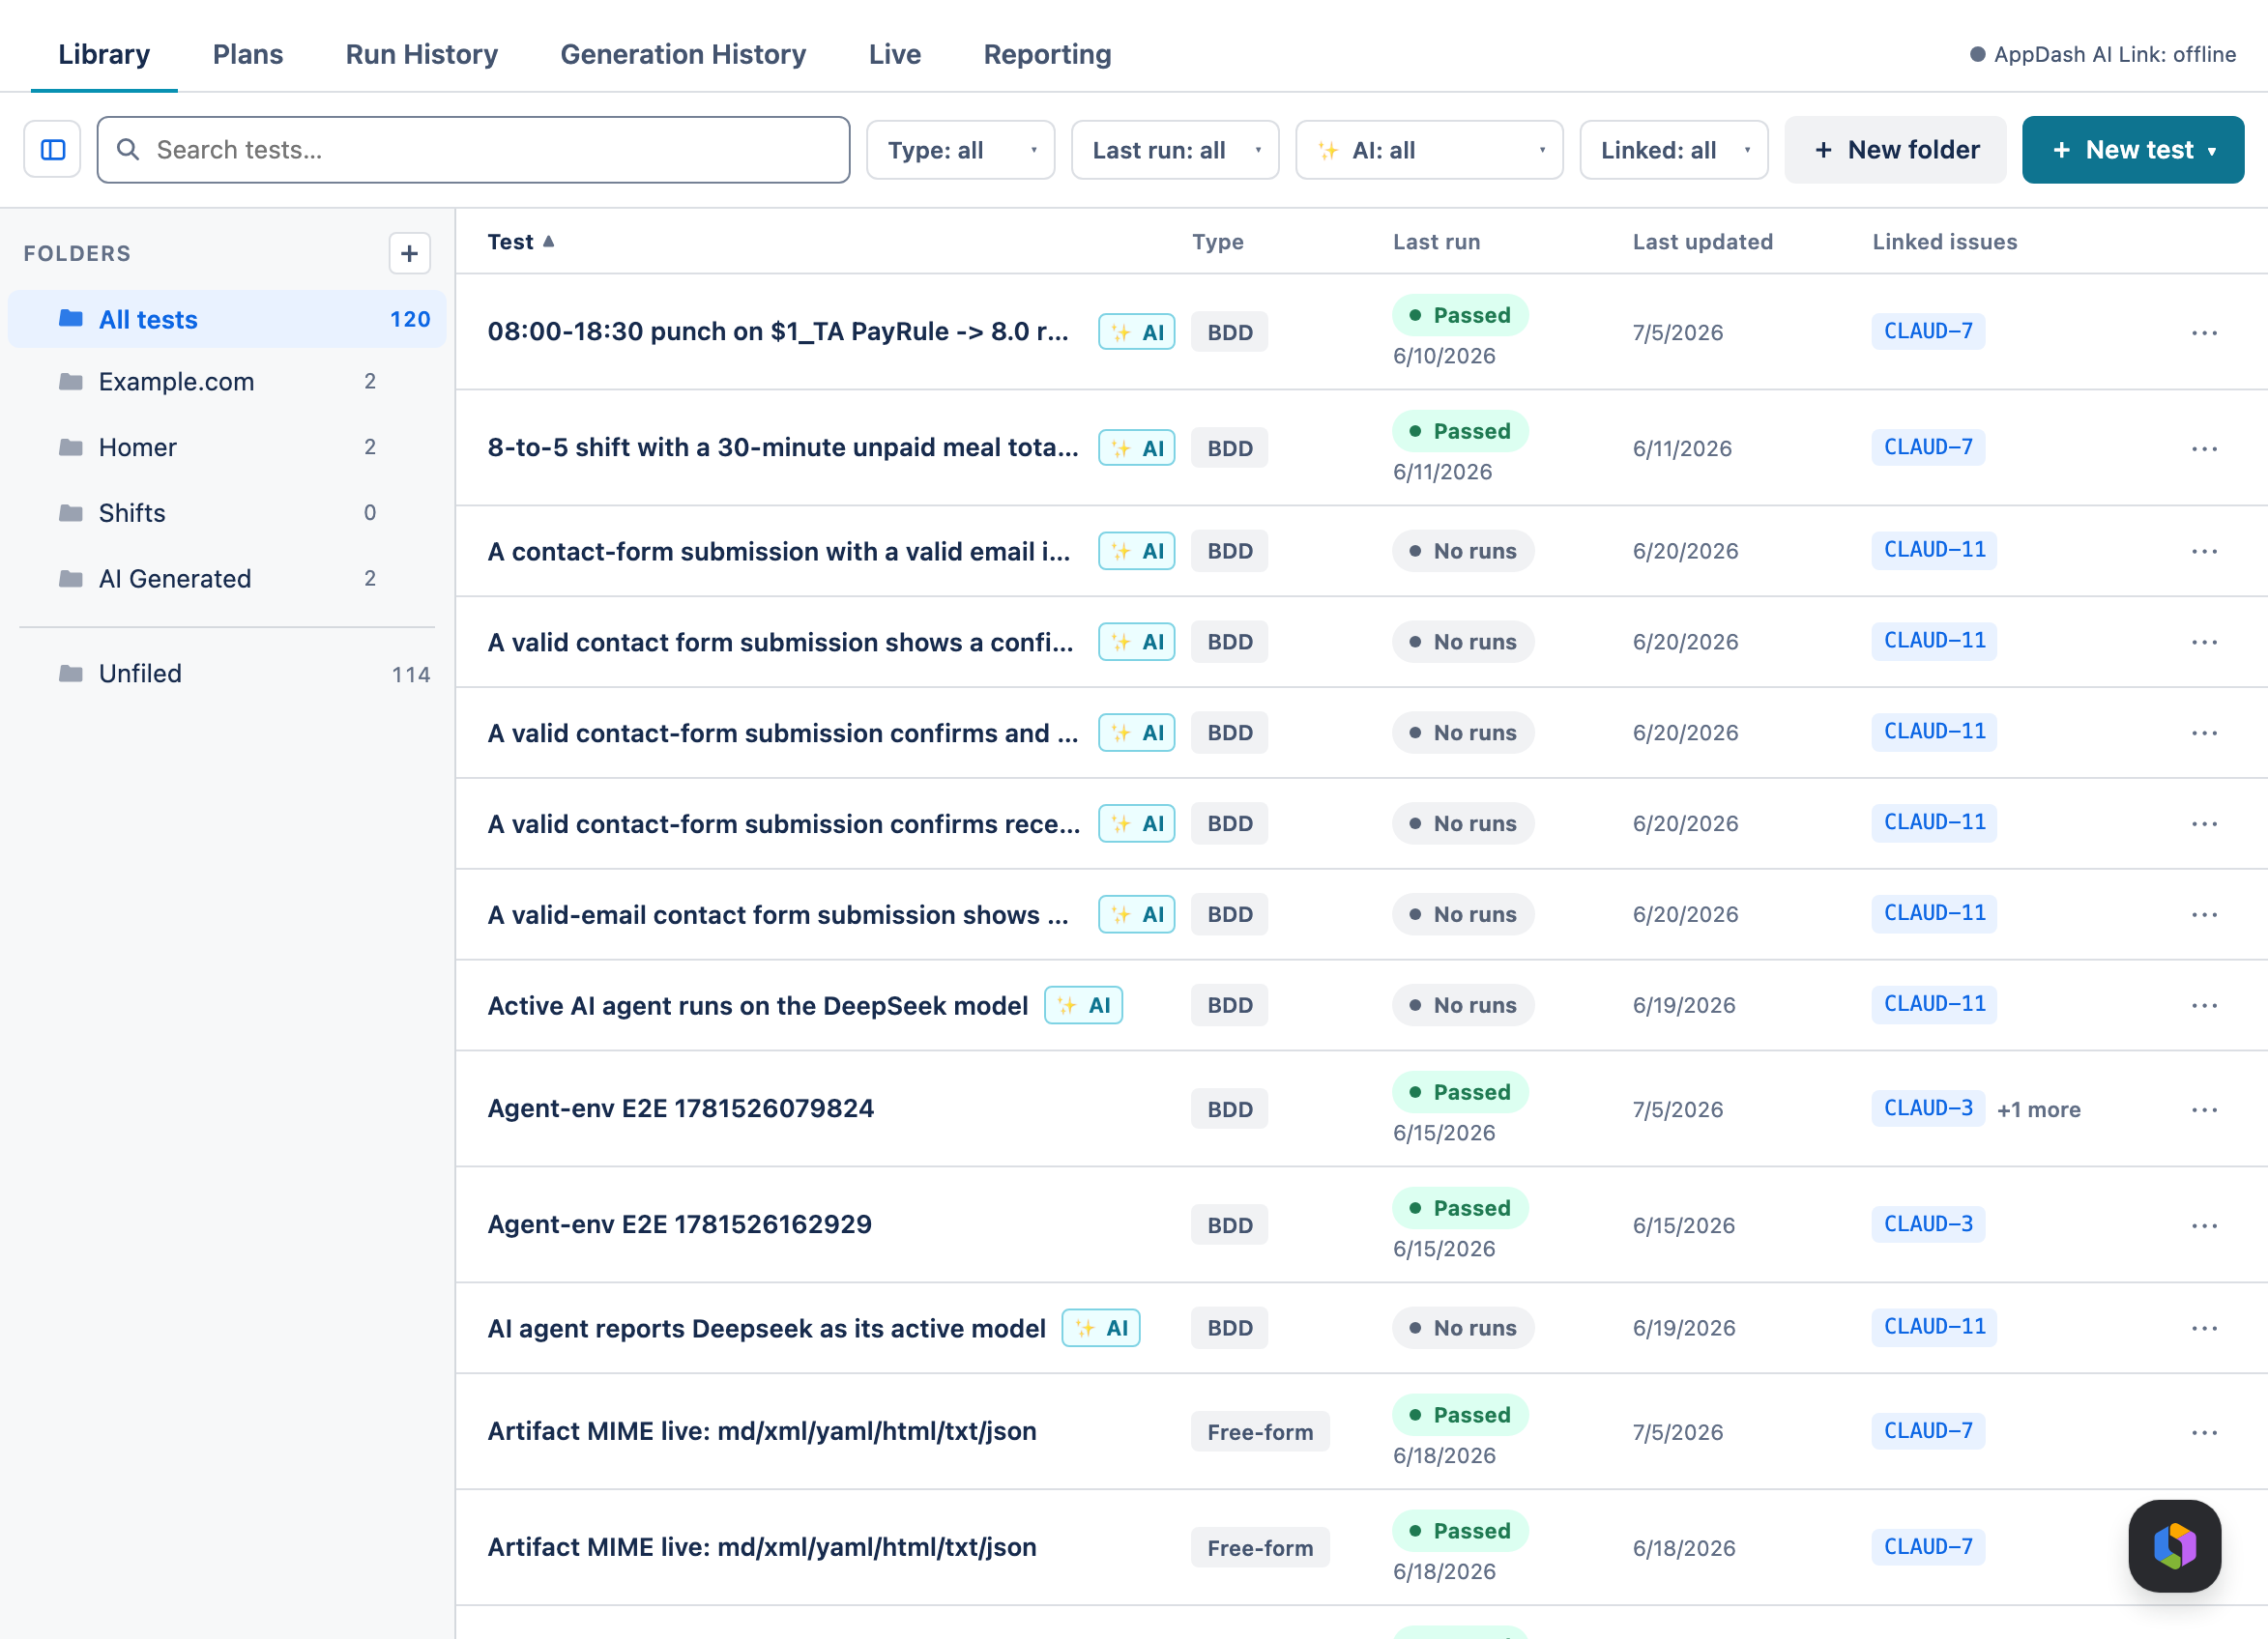
Task: Click the Unfiled count 114
Action: 411,675
